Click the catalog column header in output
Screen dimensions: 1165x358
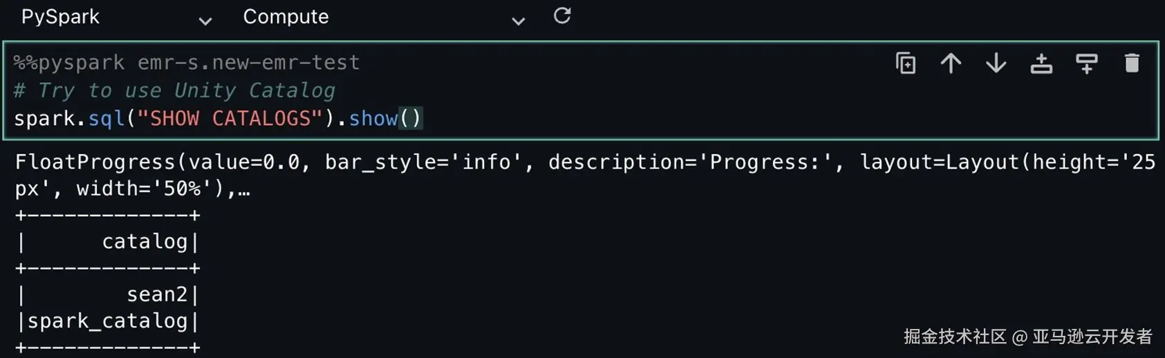click(x=145, y=241)
